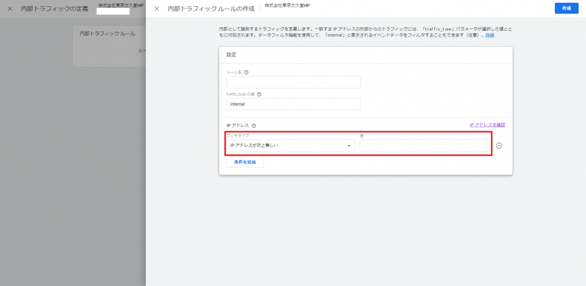Select the 設定 card header
The height and width of the screenshot is (286, 586).
coord(231,55)
